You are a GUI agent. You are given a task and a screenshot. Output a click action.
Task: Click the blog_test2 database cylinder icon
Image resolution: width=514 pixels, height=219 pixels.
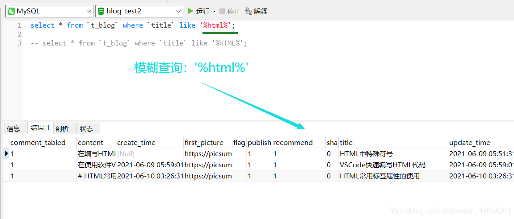pyautogui.click(x=101, y=11)
